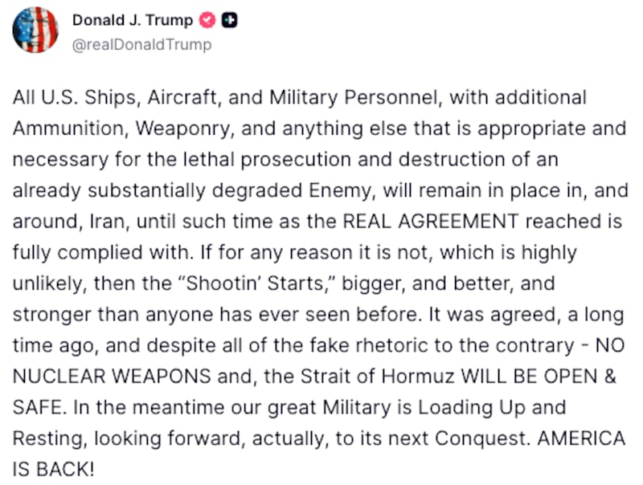Click the text NO NUCLEAR WEAPONS

(x=114, y=377)
